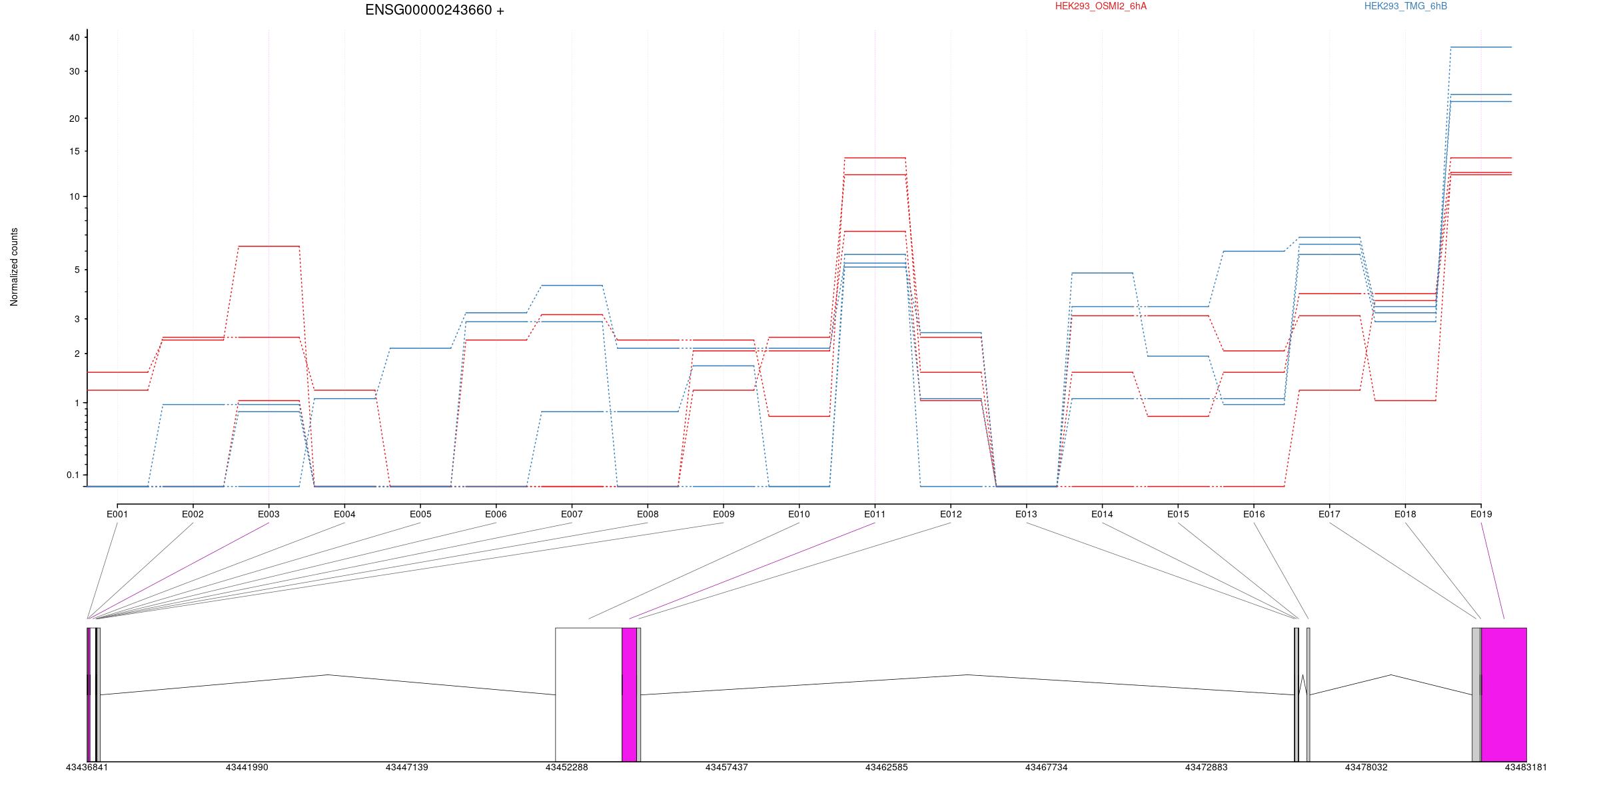
Task: Click genomic coordinate 43447139
Action: point(406,767)
